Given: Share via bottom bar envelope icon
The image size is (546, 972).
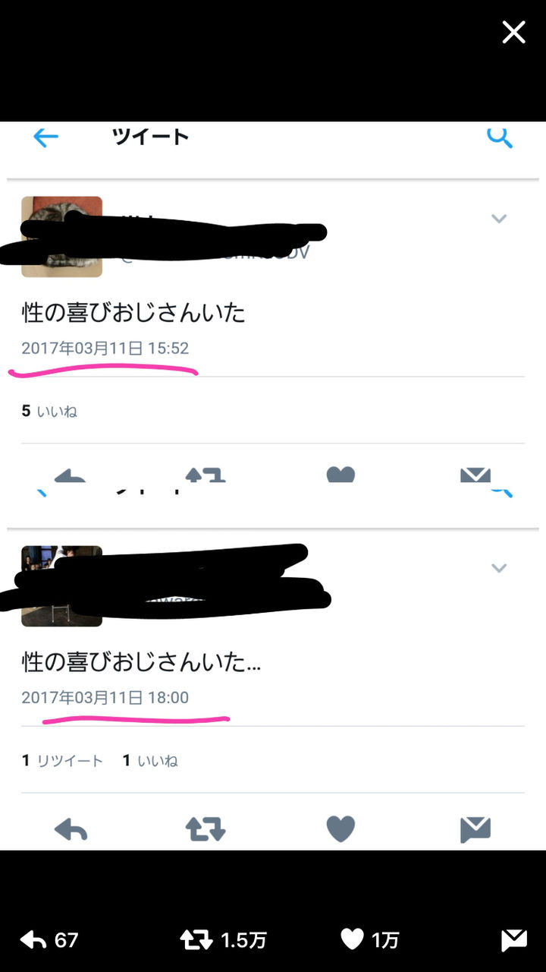Looking at the screenshot, I should click(x=514, y=941).
